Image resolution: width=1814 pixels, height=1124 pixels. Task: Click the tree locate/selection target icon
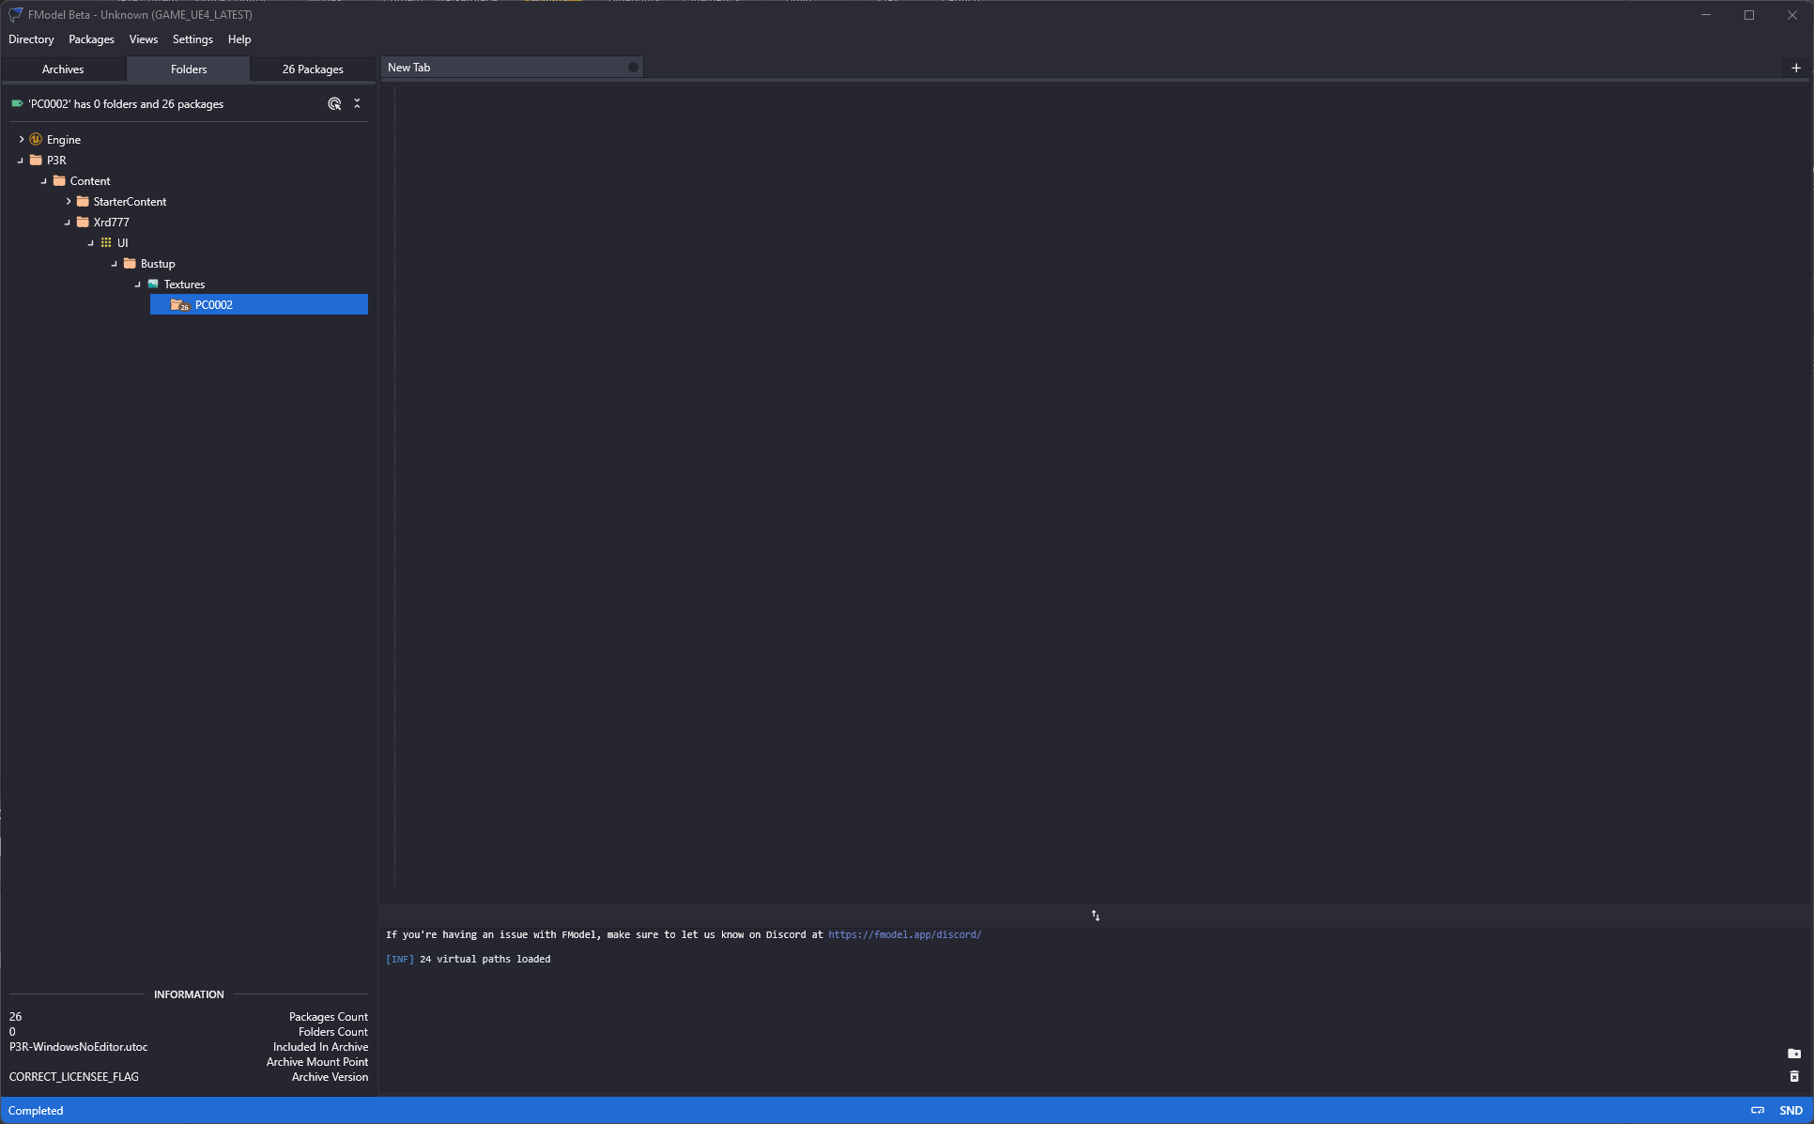(334, 104)
